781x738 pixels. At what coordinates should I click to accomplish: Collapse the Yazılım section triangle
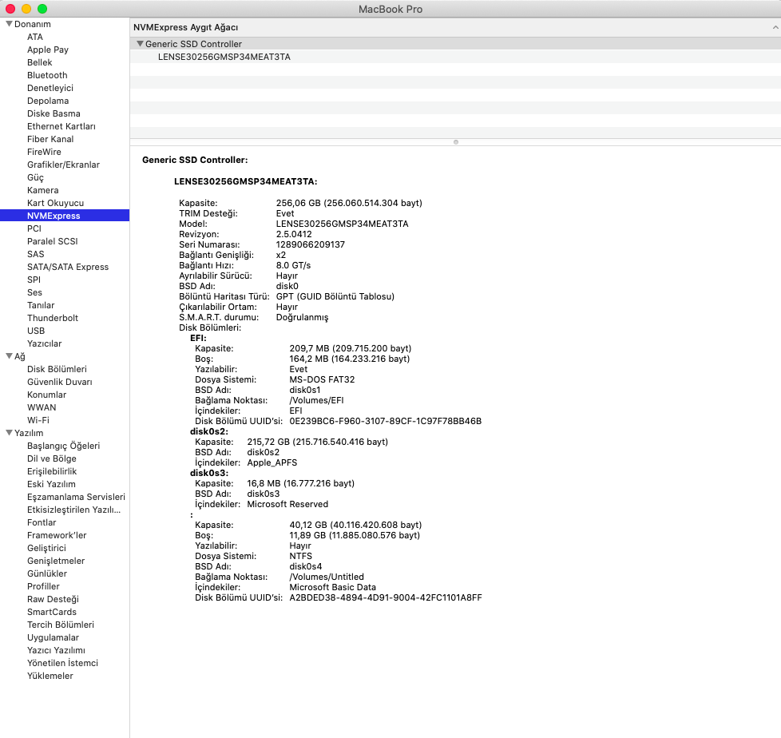tap(9, 433)
